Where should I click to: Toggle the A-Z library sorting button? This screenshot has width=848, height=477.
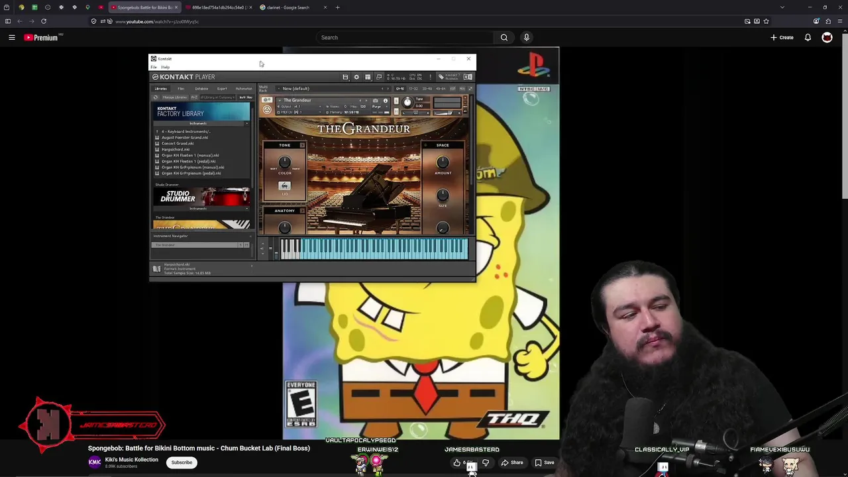(x=194, y=97)
